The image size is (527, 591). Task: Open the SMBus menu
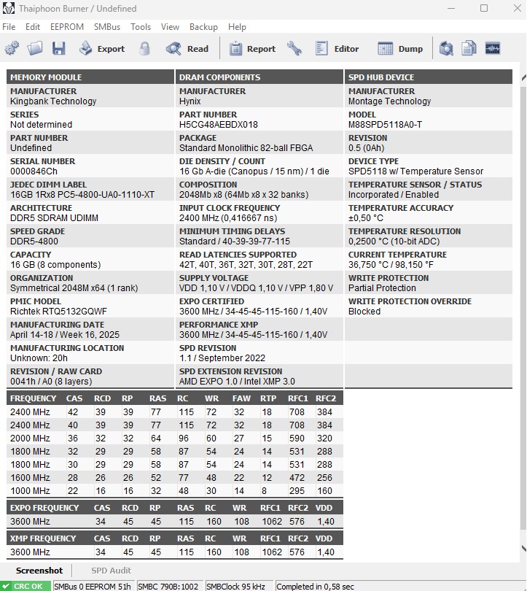tap(107, 27)
